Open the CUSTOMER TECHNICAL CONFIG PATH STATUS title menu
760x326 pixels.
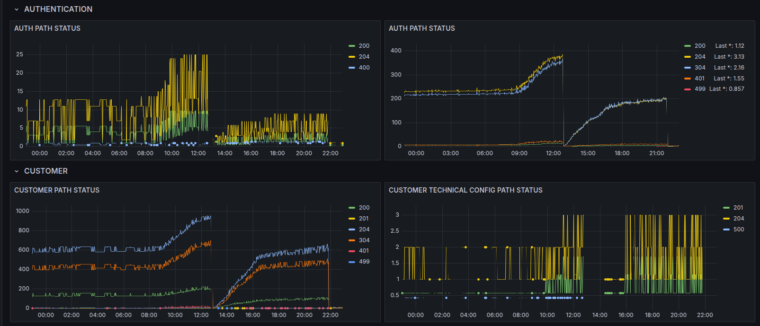pos(465,190)
